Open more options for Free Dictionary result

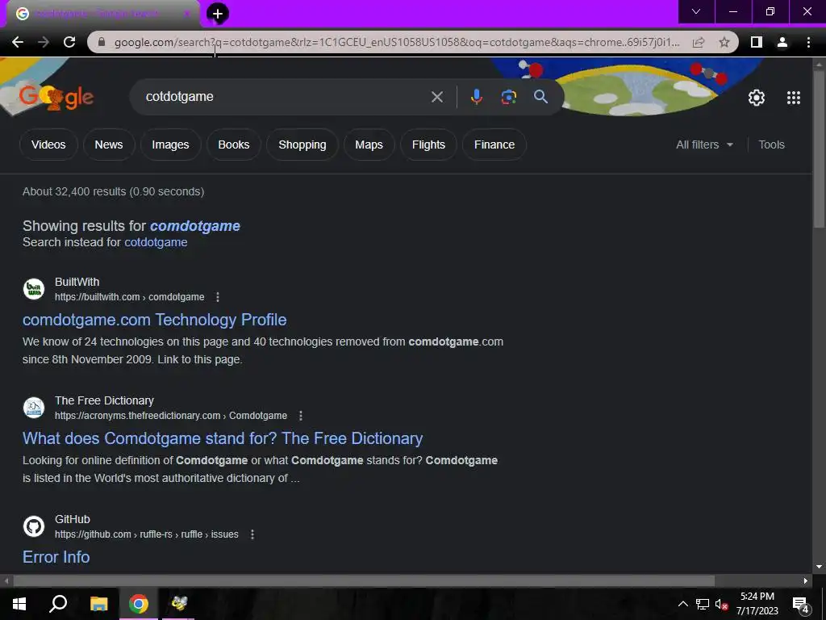301,416
